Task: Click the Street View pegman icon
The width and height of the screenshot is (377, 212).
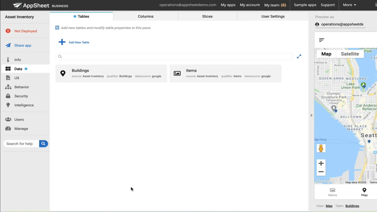Action: pos(321,148)
